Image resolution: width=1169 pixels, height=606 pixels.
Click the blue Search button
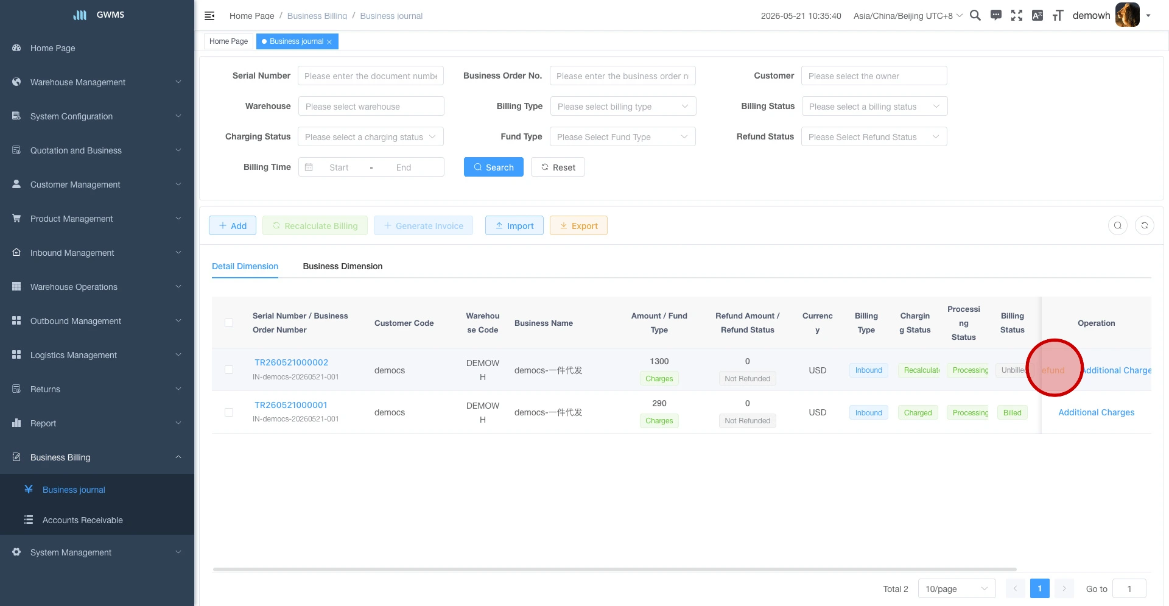pyautogui.click(x=494, y=167)
